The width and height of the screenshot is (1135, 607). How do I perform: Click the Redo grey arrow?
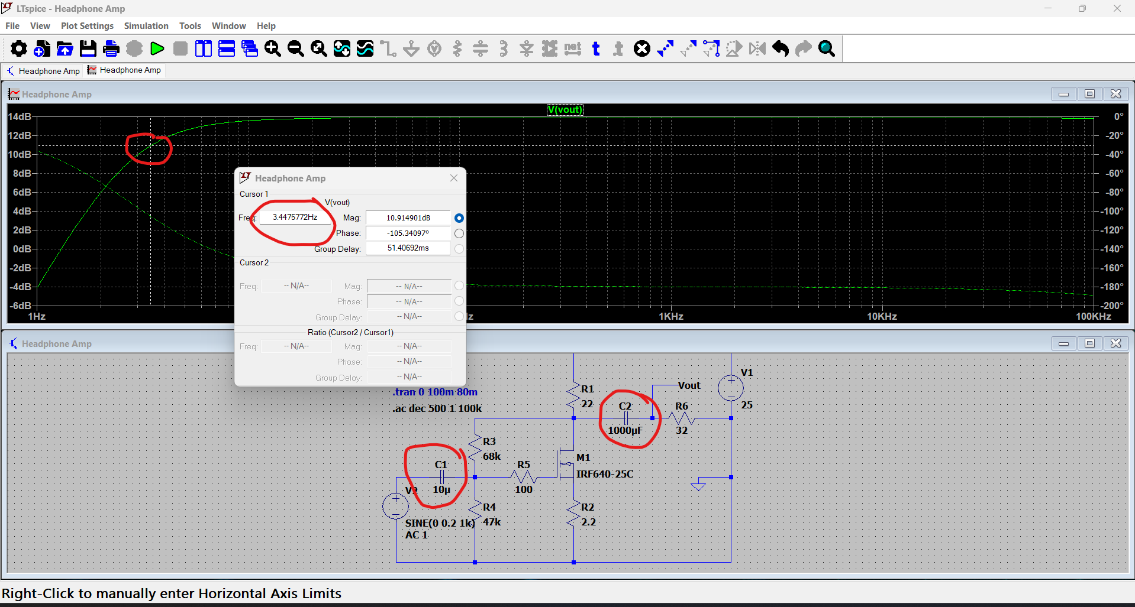(x=804, y=48)
